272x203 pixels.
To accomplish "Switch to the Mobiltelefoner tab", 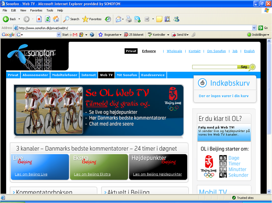I will click(x=65, y=75).
